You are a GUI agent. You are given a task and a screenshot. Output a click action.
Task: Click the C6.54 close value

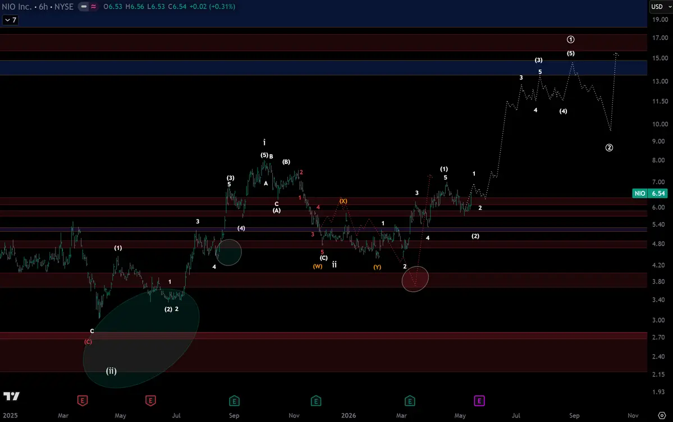177,6
